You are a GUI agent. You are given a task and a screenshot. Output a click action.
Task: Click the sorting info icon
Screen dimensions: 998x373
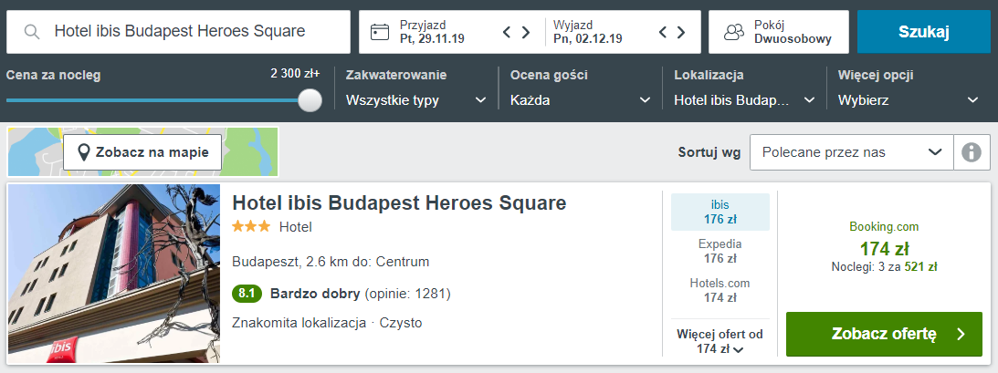pyautogui.click(x=972, y=152)
